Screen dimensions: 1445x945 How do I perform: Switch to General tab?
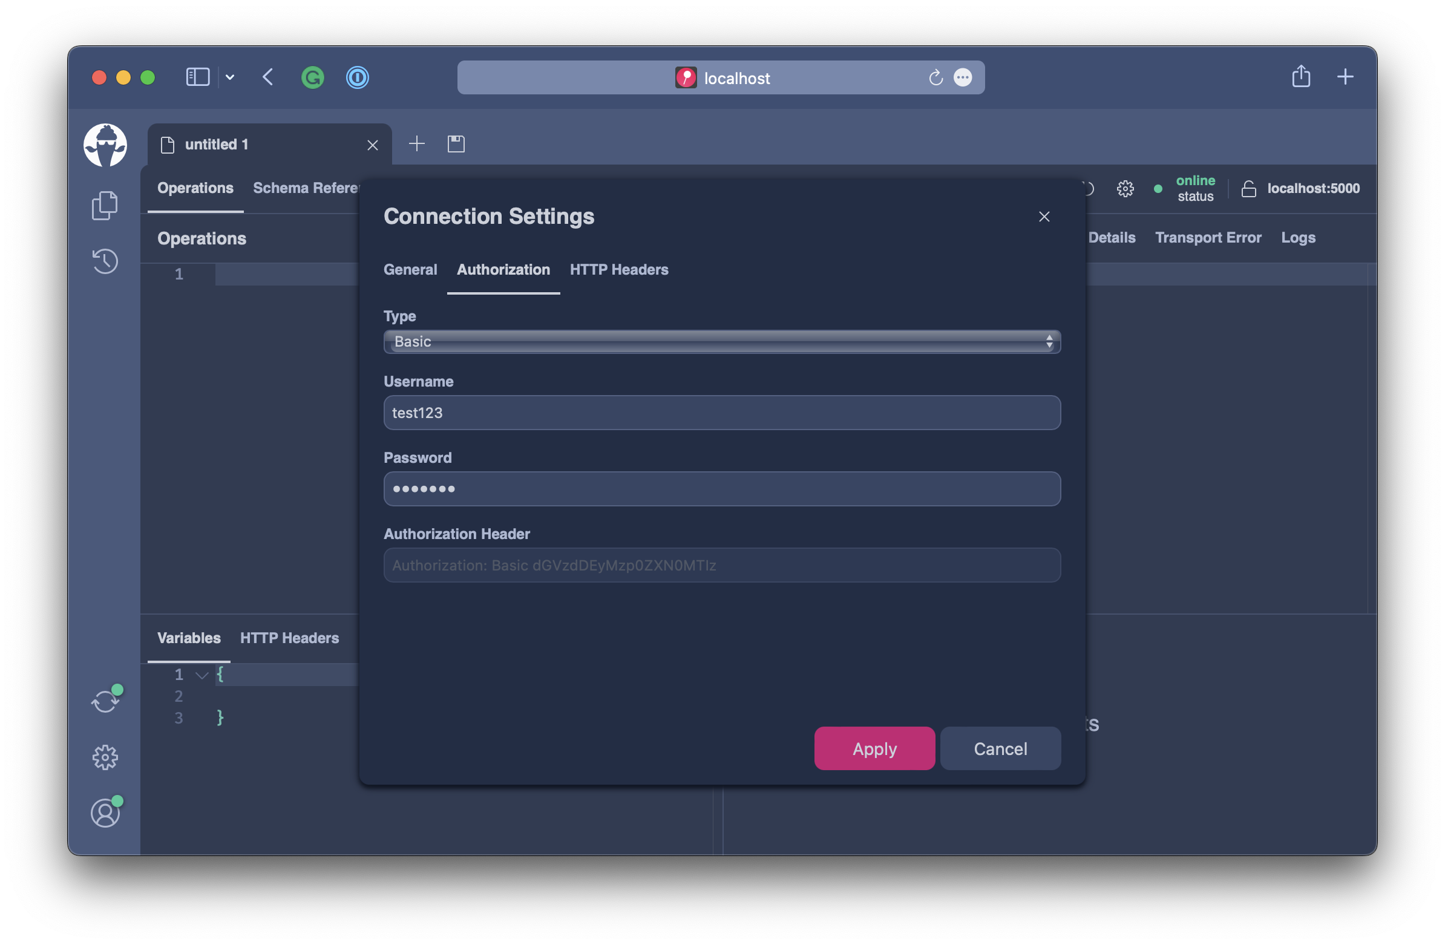pyautogui.click(x=409, y=268)
